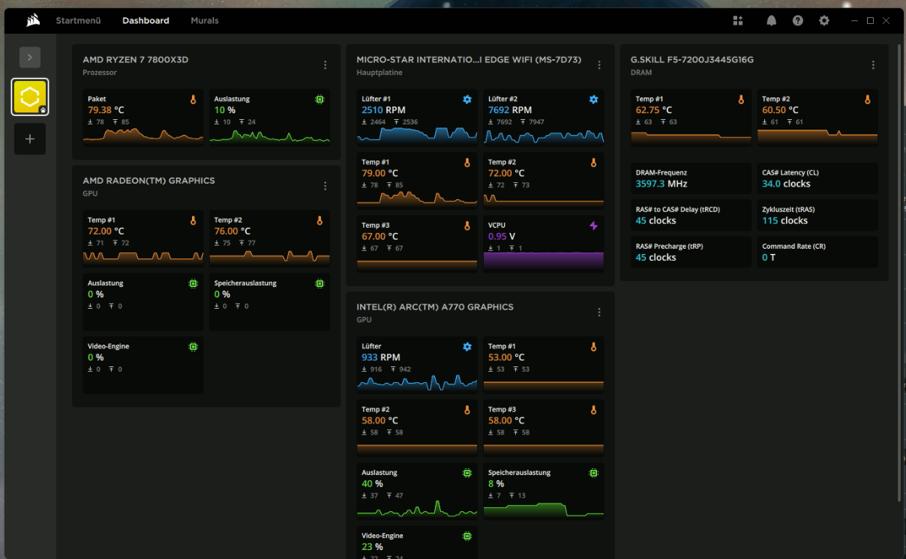Open options menu for Micro-Star motherboard card
This screenshot has height=559, width=906.
599,65
